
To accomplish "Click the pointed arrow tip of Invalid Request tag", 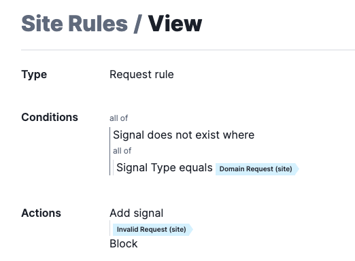I will click(191, 230).
